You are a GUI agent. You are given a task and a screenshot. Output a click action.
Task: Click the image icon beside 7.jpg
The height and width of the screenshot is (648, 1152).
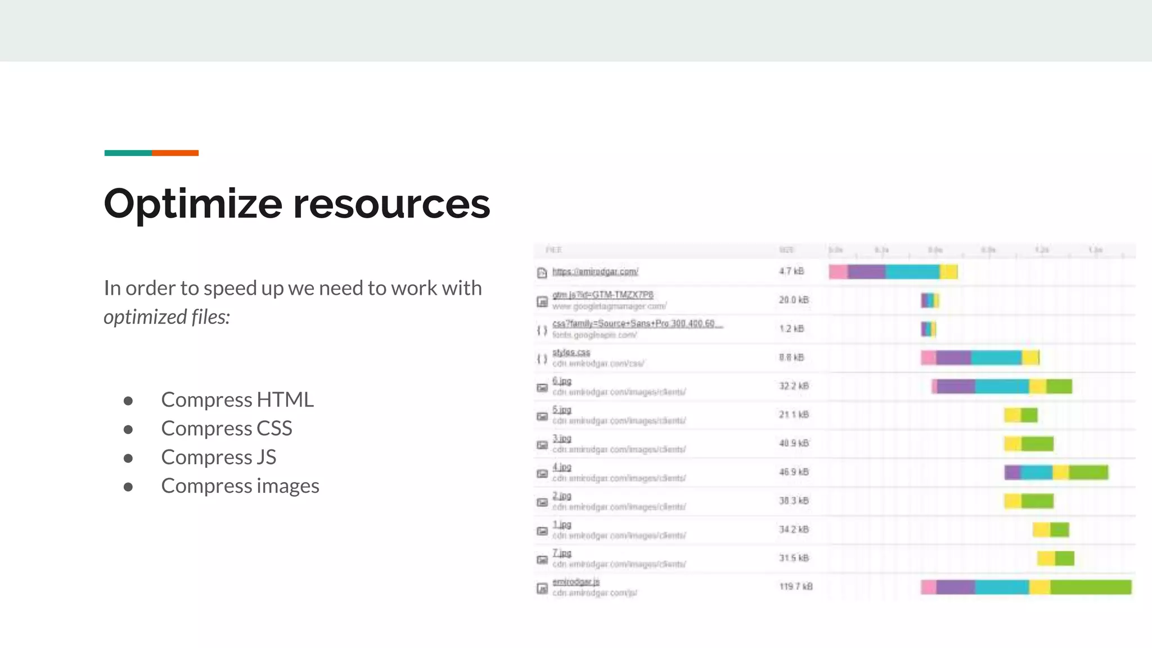[542, 560]
